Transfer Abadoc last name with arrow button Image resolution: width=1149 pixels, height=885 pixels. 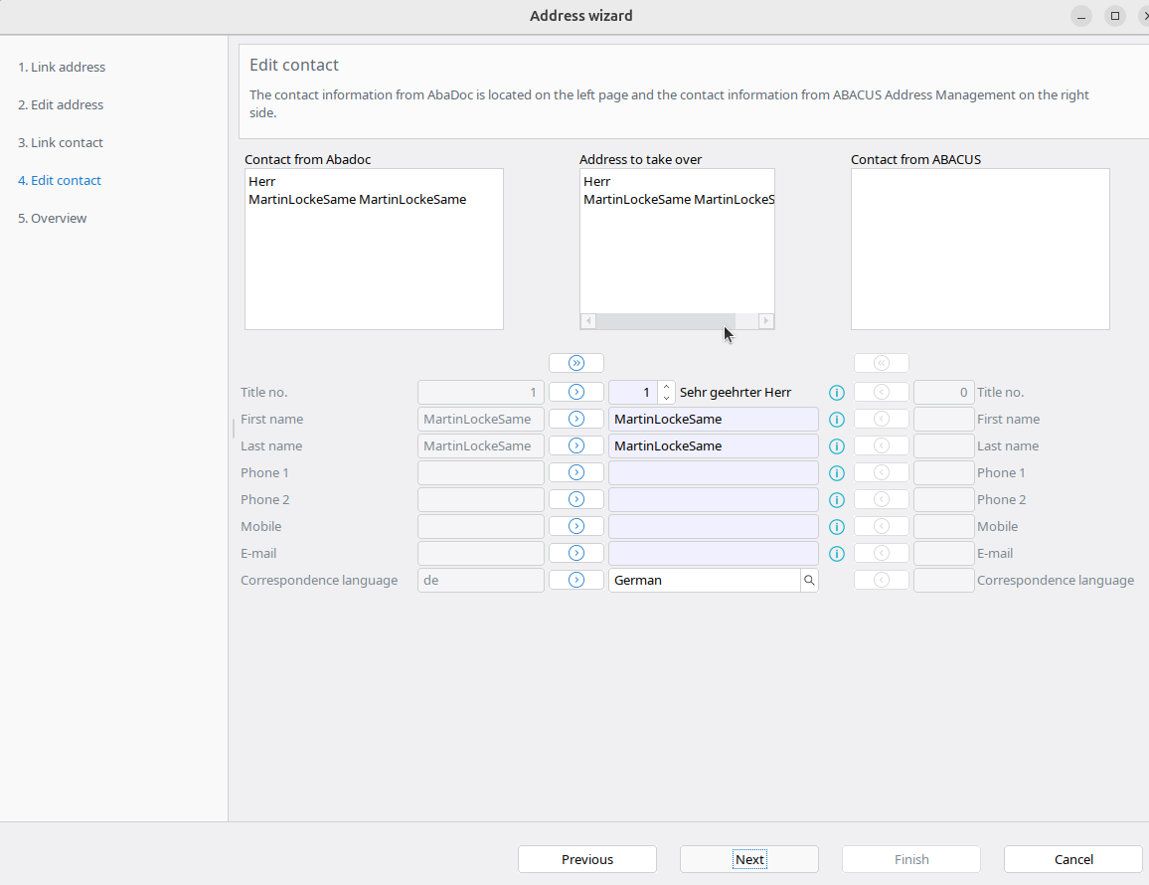coord(575,446)
